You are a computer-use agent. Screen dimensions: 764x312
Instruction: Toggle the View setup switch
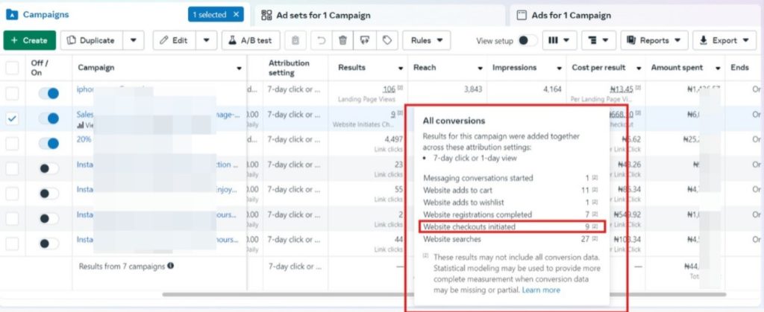coord(527,40)
